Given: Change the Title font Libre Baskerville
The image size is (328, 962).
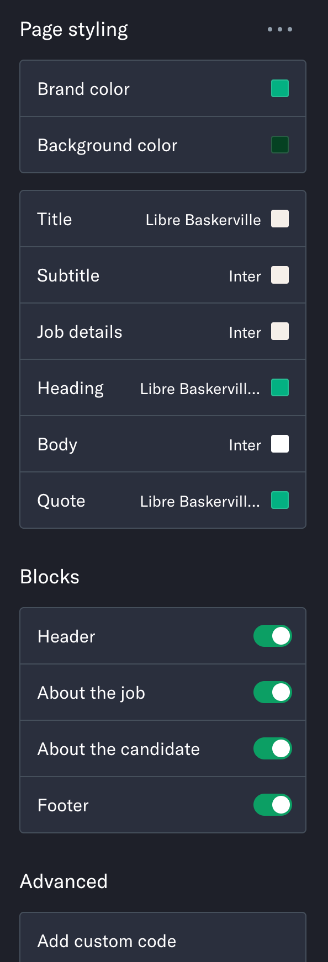Looking at the screenshot, I should pyautogui.click(x=203, y=219).
